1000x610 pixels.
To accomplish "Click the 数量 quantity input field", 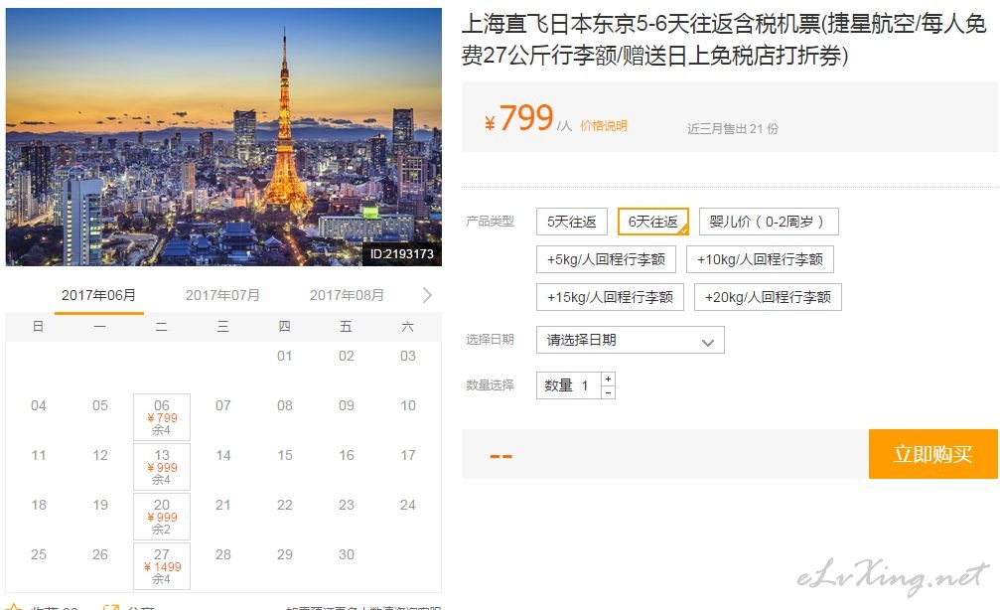I will click(569, 385).
